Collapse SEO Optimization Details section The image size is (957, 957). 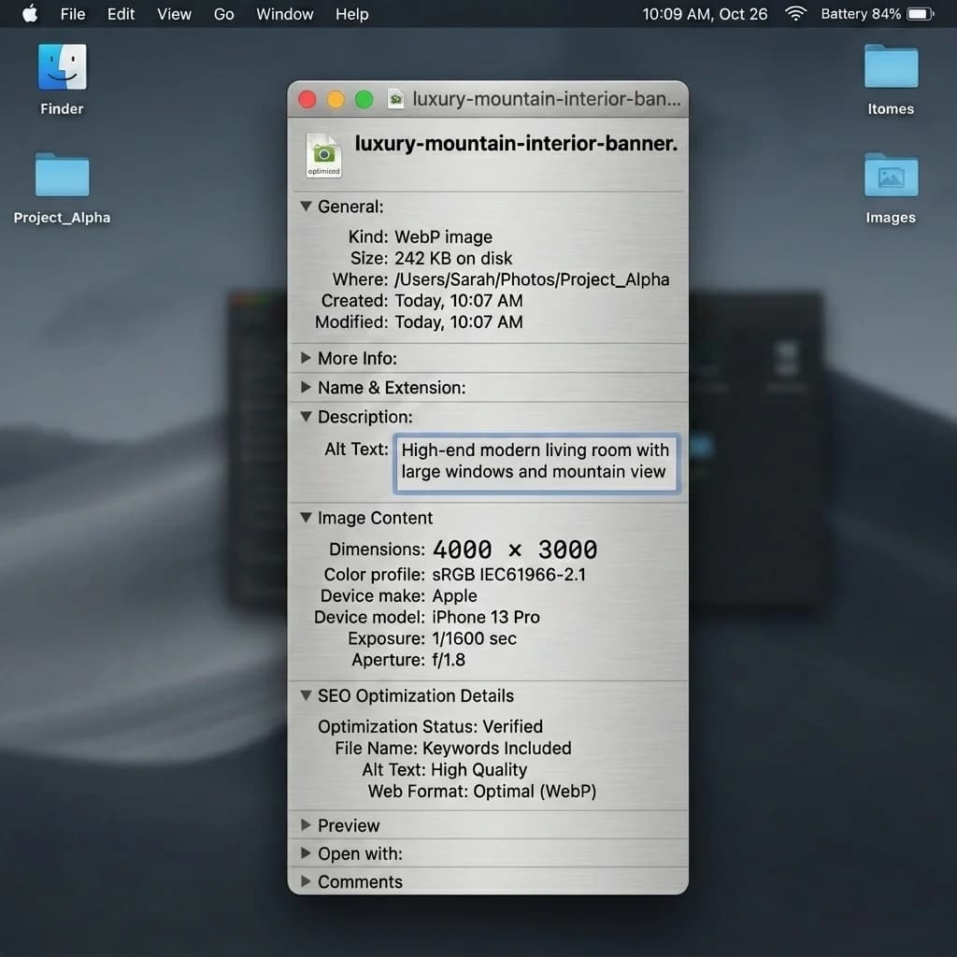coord(306,695)
